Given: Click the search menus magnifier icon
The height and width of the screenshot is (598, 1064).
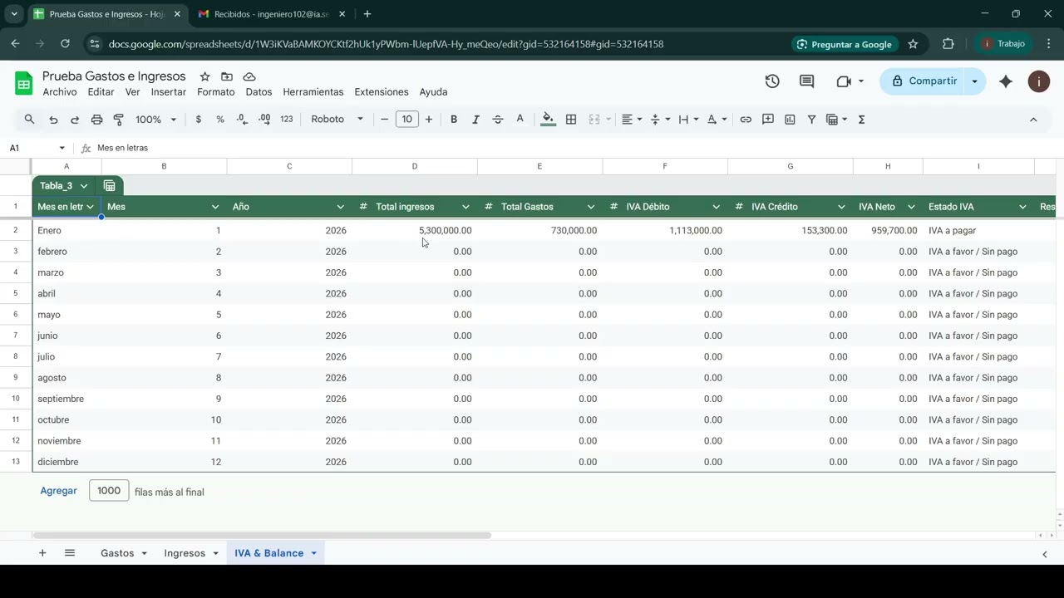Looking at the screenshot, I should coord(29,120).
